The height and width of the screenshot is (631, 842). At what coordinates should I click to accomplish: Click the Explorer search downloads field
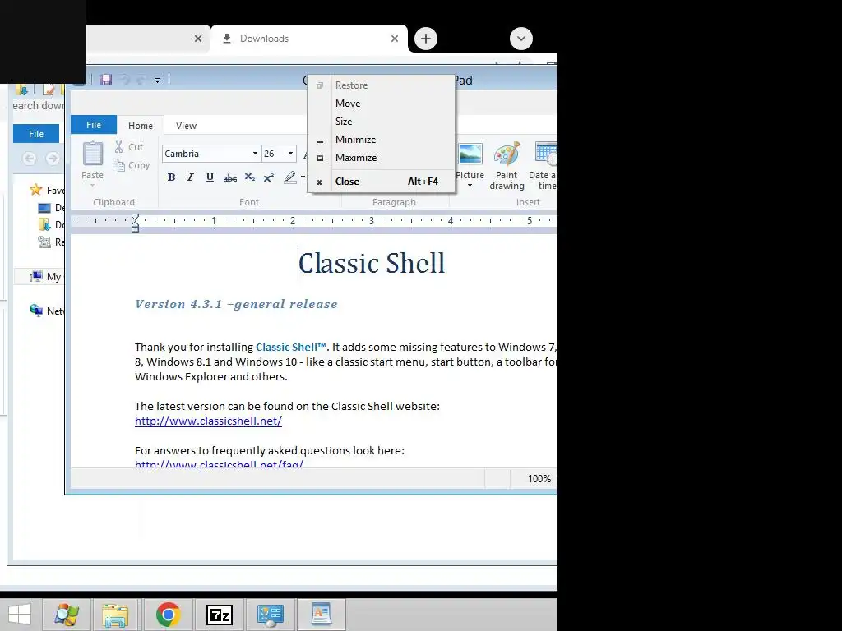38,106
